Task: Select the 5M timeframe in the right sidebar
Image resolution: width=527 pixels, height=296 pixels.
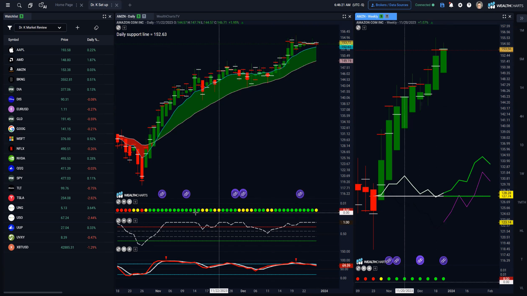Action: (x=522, y=59)
